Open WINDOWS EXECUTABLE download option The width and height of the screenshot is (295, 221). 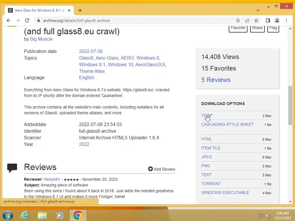(225, 193)
